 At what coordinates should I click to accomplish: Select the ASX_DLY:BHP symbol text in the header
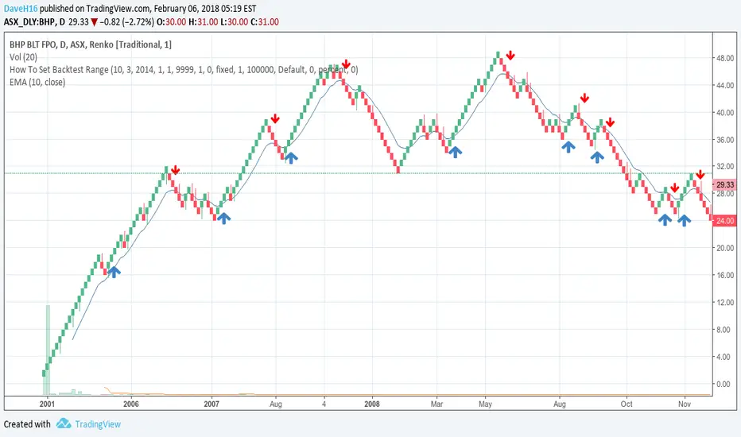(x=29, y=21)
